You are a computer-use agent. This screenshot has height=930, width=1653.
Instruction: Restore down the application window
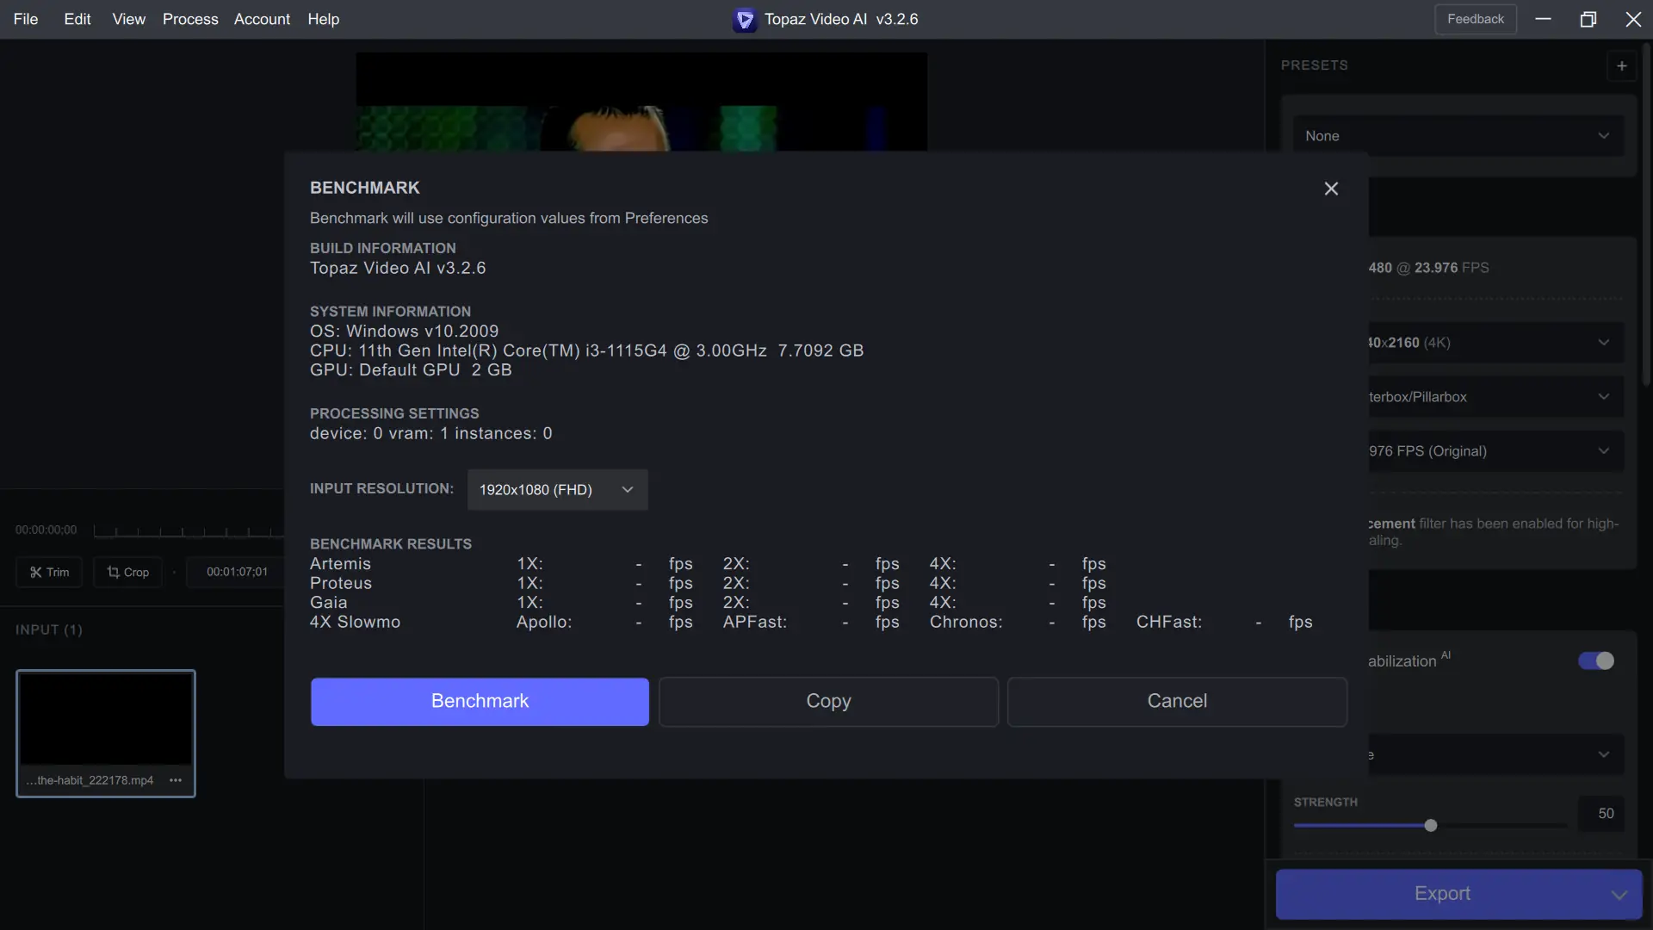tap(1588, 19)
